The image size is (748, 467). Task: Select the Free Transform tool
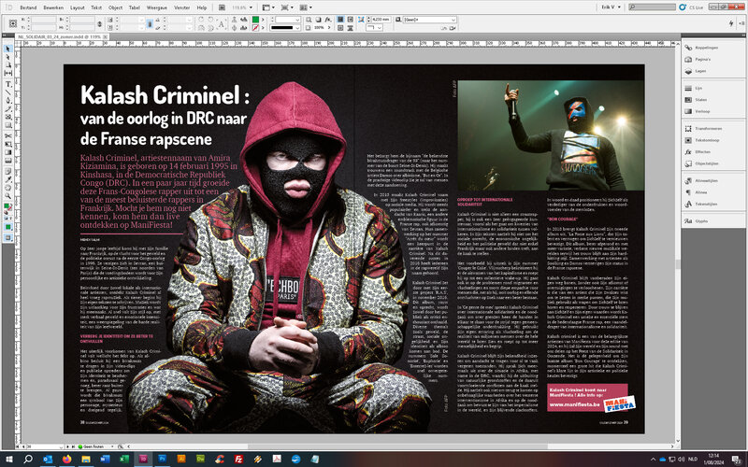click(x=8, y=144)
